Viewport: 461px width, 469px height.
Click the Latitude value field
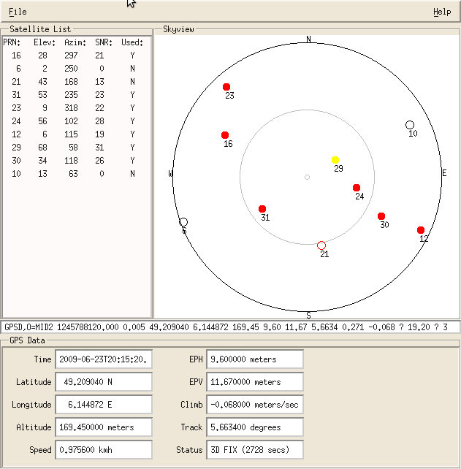pyautogui.click(x=103, y=382)
